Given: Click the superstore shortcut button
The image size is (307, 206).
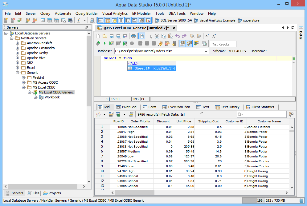Looking at the screenshot, I should pyautogui.click(x=248, y=20).
